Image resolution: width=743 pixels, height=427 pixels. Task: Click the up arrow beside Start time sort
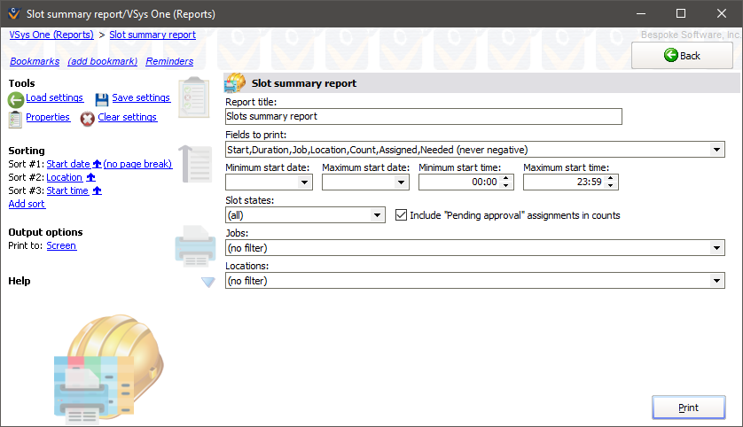(x=97, y=191)
